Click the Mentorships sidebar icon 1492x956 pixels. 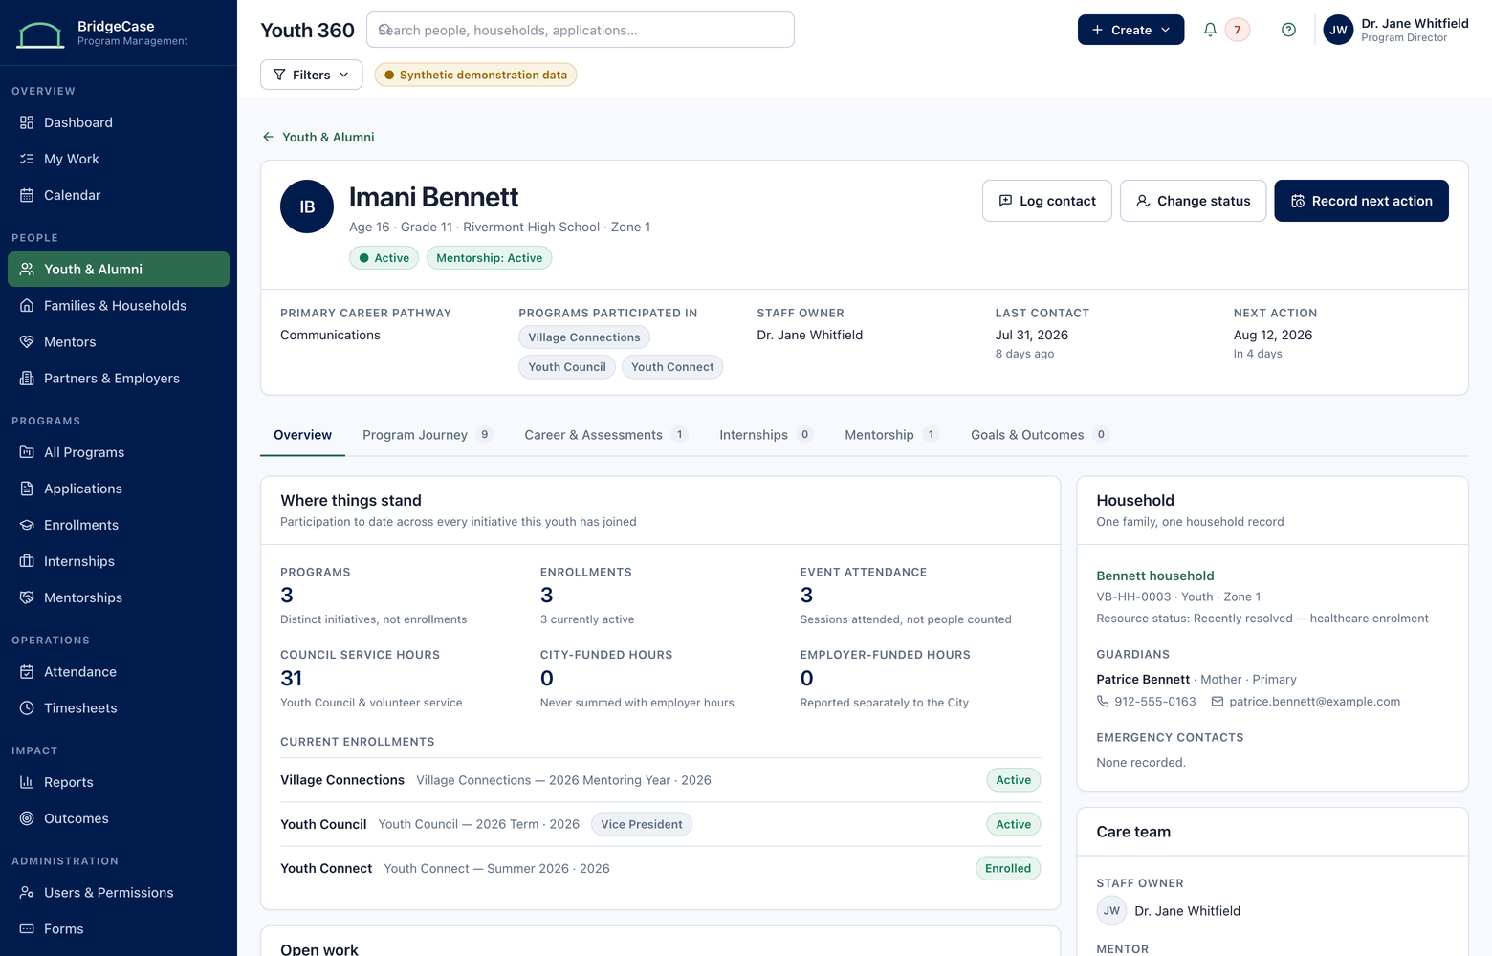(27, 597)
